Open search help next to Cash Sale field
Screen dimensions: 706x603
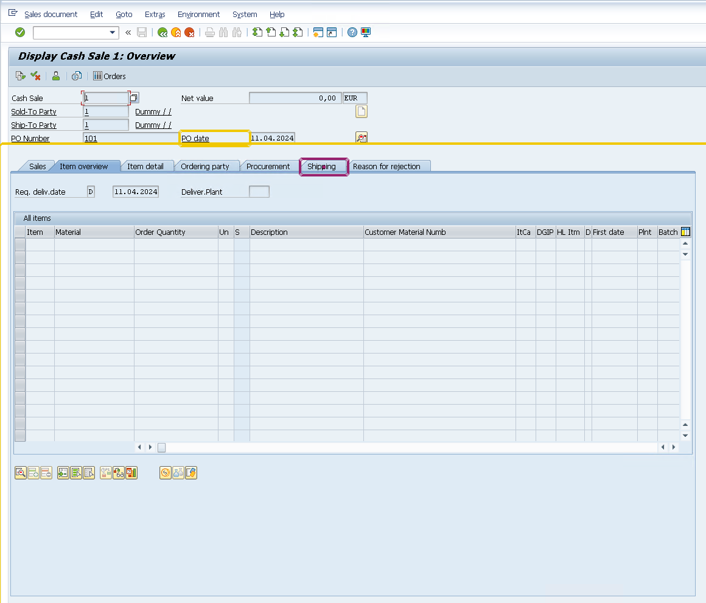coord(135,98)
